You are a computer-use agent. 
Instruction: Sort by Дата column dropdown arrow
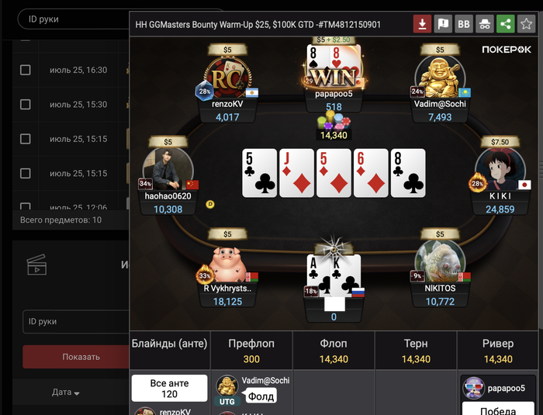coord(77,393)
